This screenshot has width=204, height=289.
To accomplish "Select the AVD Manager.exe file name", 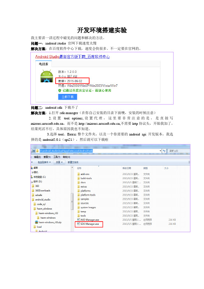I will click(90, 220).
